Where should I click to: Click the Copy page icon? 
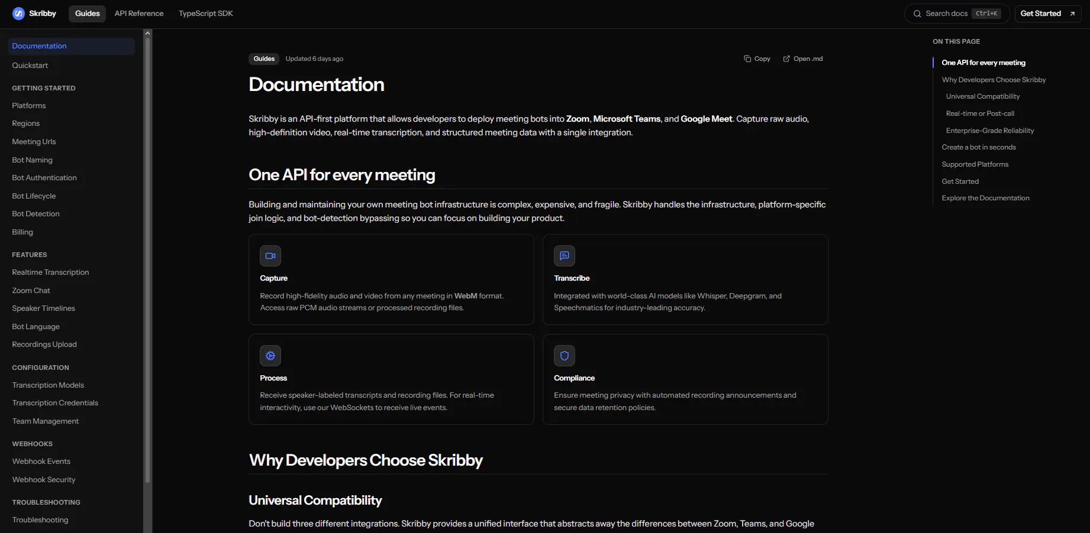(x=747, y=59)
